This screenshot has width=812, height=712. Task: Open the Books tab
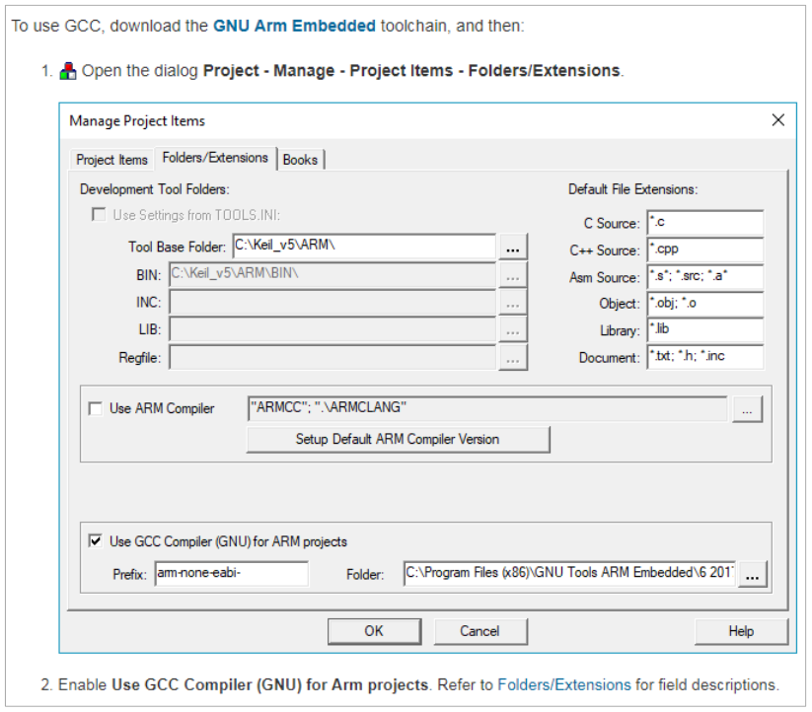pyautogui.click(x=300, y=160)
